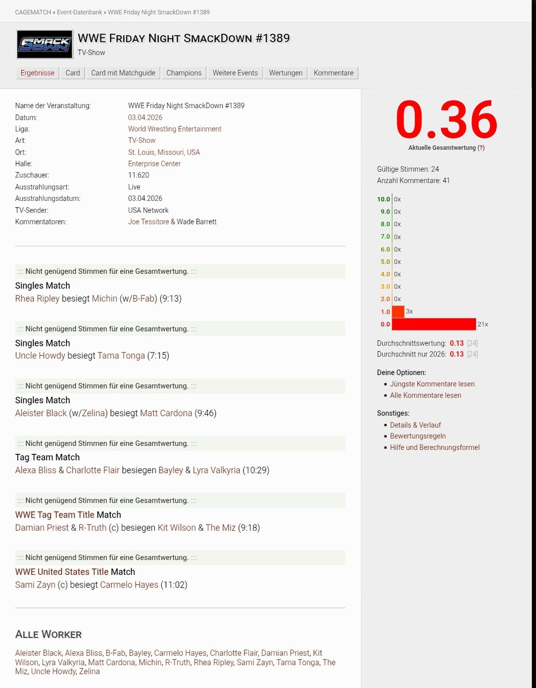This screenshot has width=536, height=688.
Task: Open the World Wrestling Entertainment league link
Action: coord(174,129)
